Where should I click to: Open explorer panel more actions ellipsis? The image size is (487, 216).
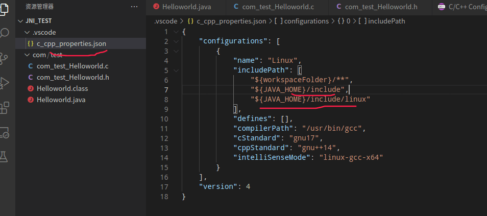(x=134, y=7)
